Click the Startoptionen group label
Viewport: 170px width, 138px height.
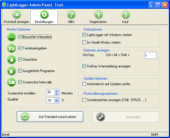(93, 29)
